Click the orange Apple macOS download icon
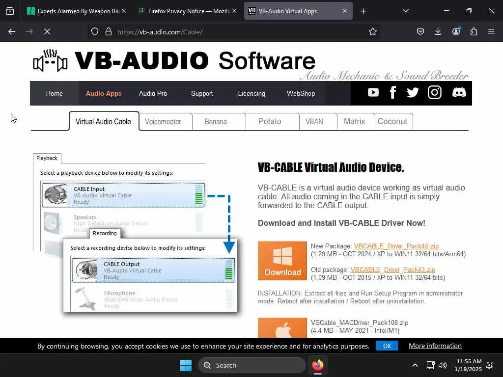 point(282,327)
